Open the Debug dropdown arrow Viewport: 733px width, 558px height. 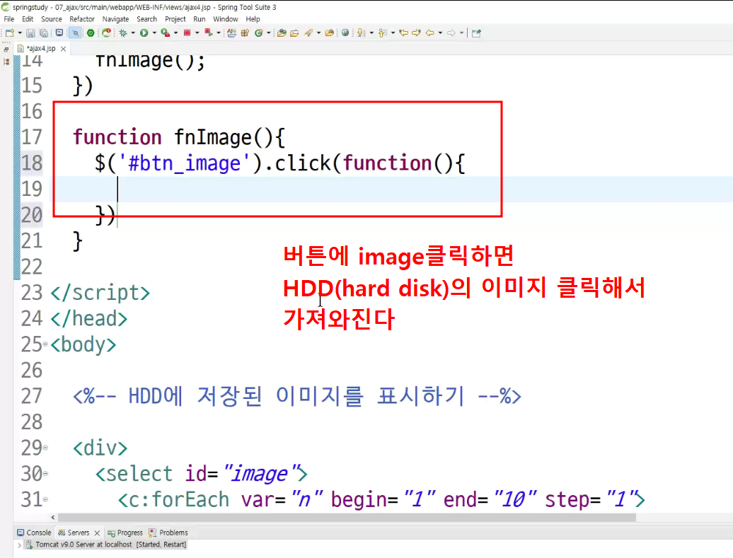(x=133, y=33)
